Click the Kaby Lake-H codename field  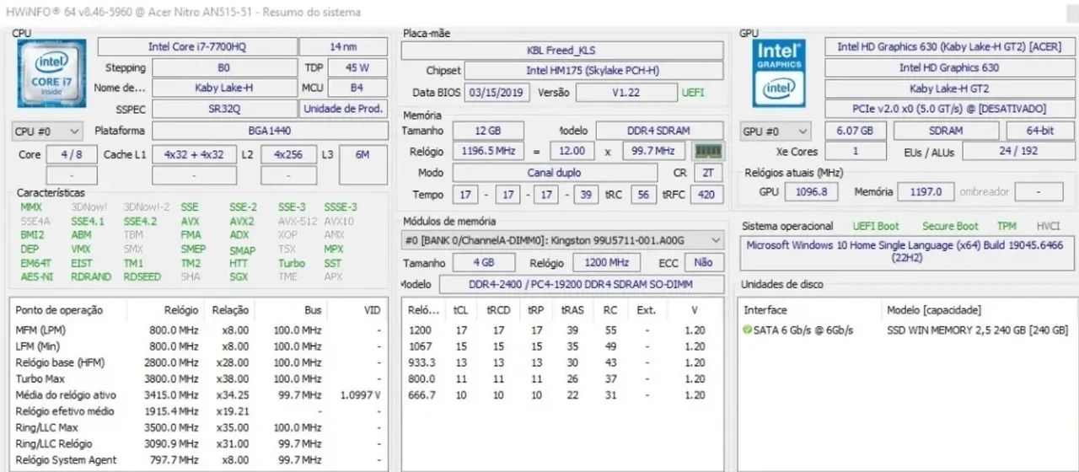point(223,88)
